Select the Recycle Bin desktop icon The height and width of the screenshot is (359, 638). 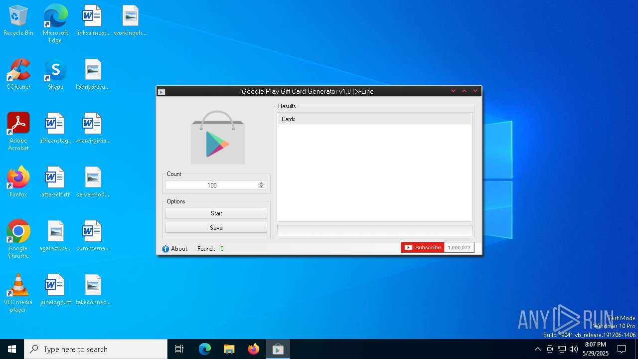[x=18, y=21]
